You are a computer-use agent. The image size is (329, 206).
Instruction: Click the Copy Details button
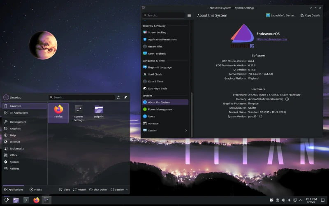(310, 15)
